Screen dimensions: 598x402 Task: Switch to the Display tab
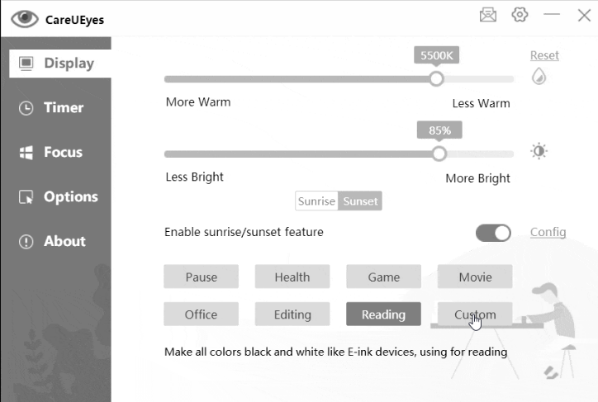(60, 64)
